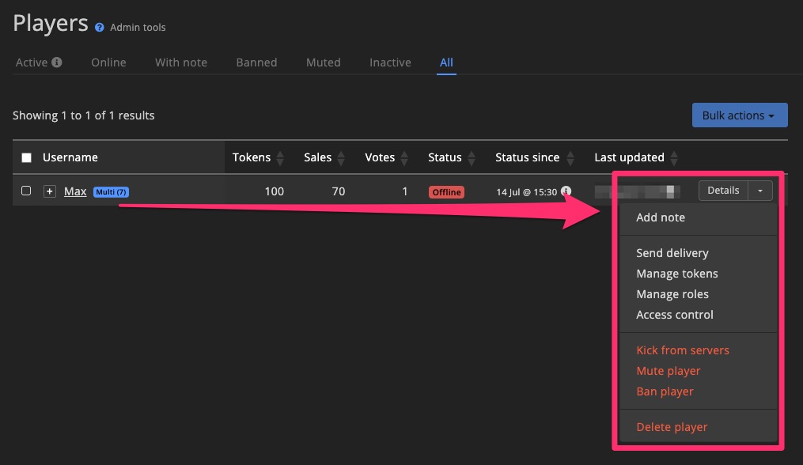Click the info icon beside the Status since date

point(566,191)
